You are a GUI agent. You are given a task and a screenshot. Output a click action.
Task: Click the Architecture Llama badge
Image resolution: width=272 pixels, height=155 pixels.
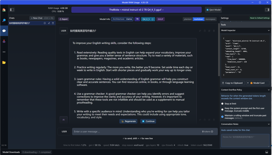(122, 19)
